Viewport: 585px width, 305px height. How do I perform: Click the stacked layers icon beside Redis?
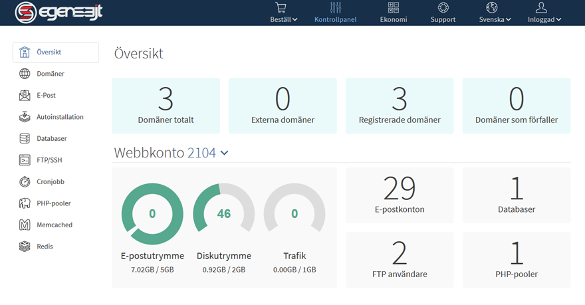coord(25,247)
